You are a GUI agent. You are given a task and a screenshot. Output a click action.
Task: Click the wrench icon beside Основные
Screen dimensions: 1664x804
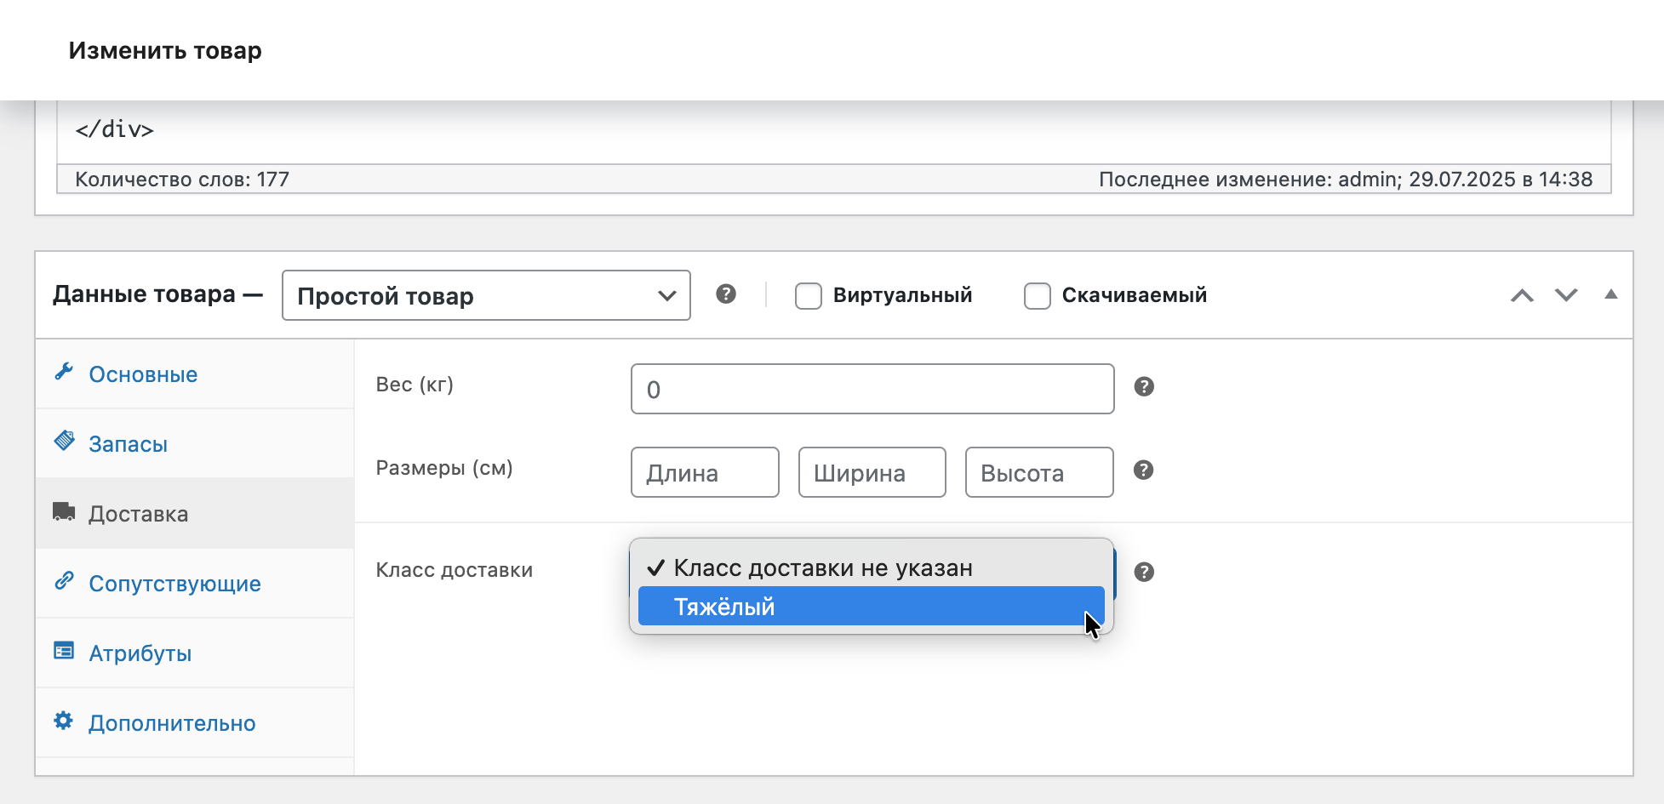[64, 372]
